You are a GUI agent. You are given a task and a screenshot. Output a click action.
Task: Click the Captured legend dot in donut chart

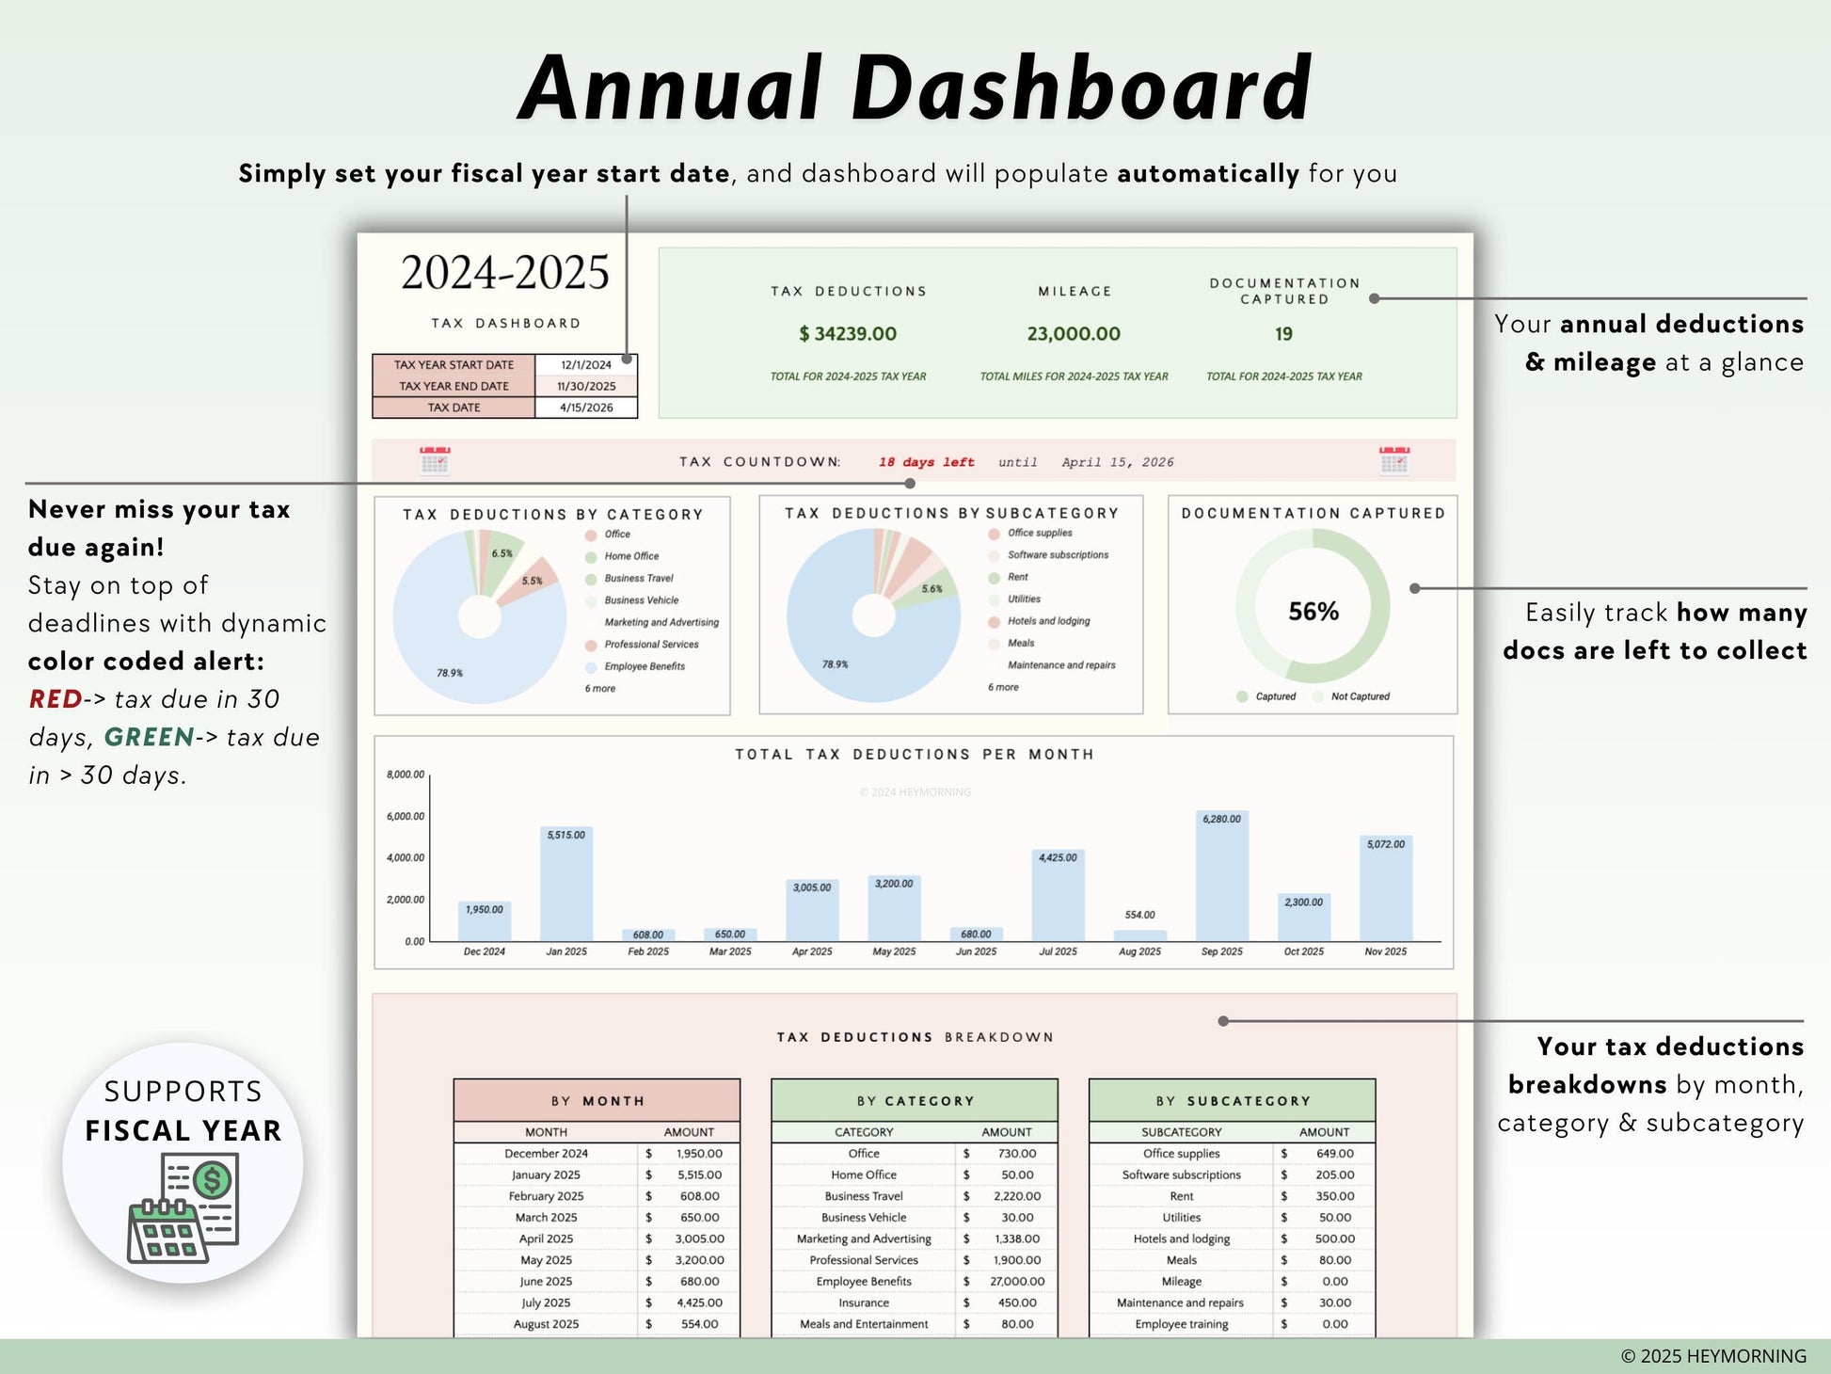pos(1242,696)
